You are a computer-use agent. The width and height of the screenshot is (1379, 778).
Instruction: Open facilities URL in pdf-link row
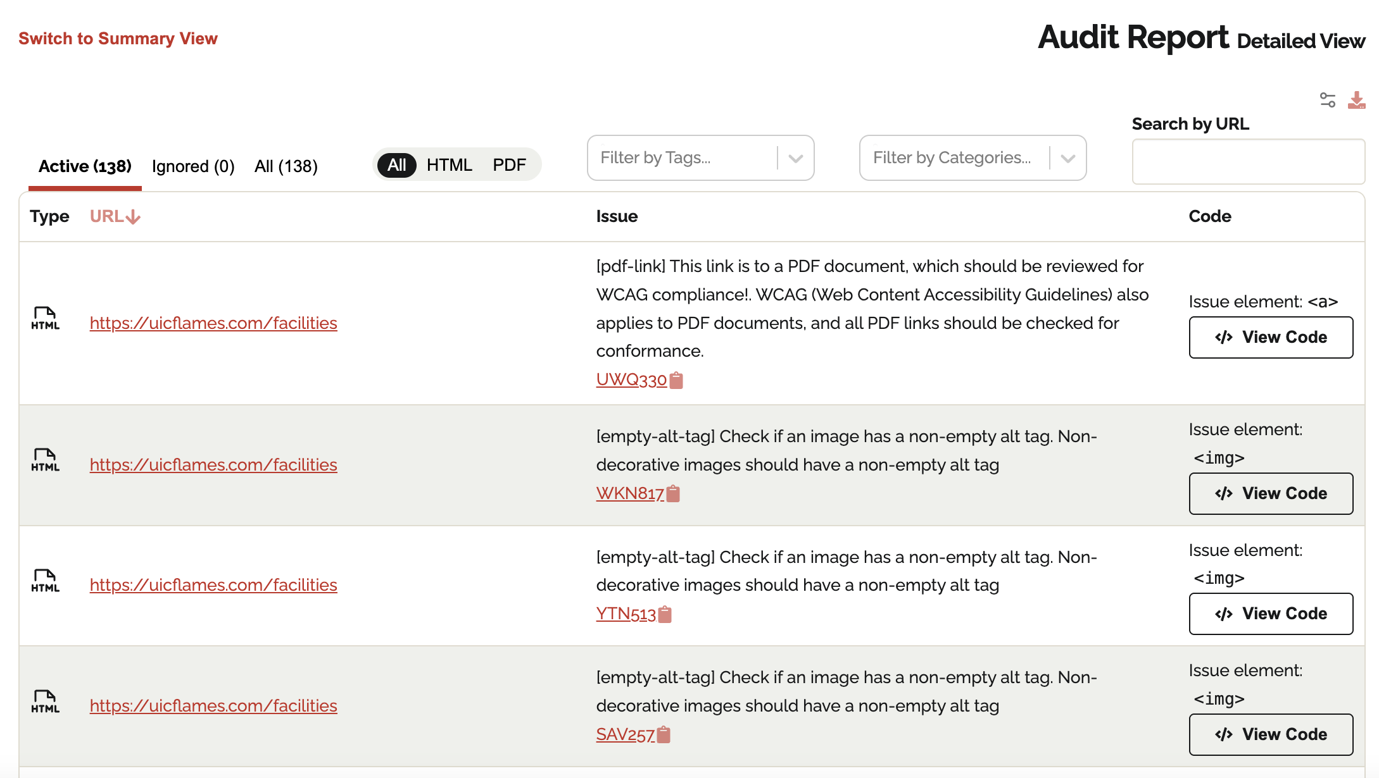click(x=213, y=323)
